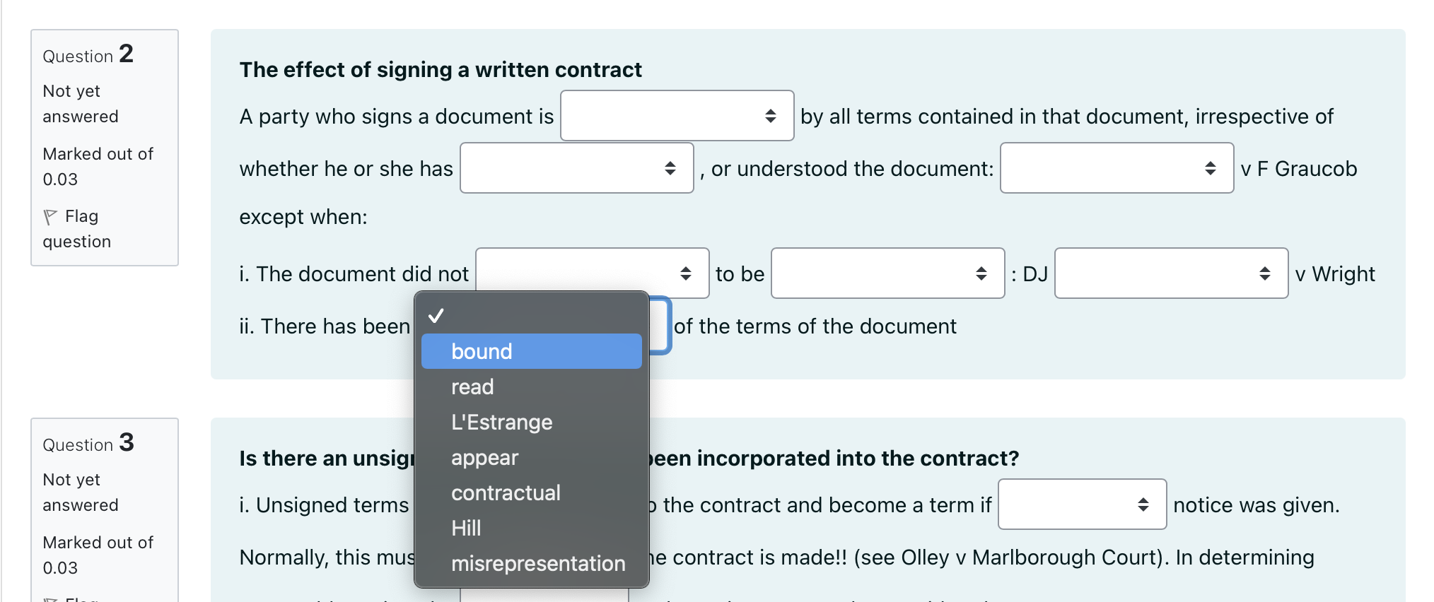1434x602 pixels.
Task: Click the arrow icon of the 'notice was given' dropdown
Action: point(1143,504)
